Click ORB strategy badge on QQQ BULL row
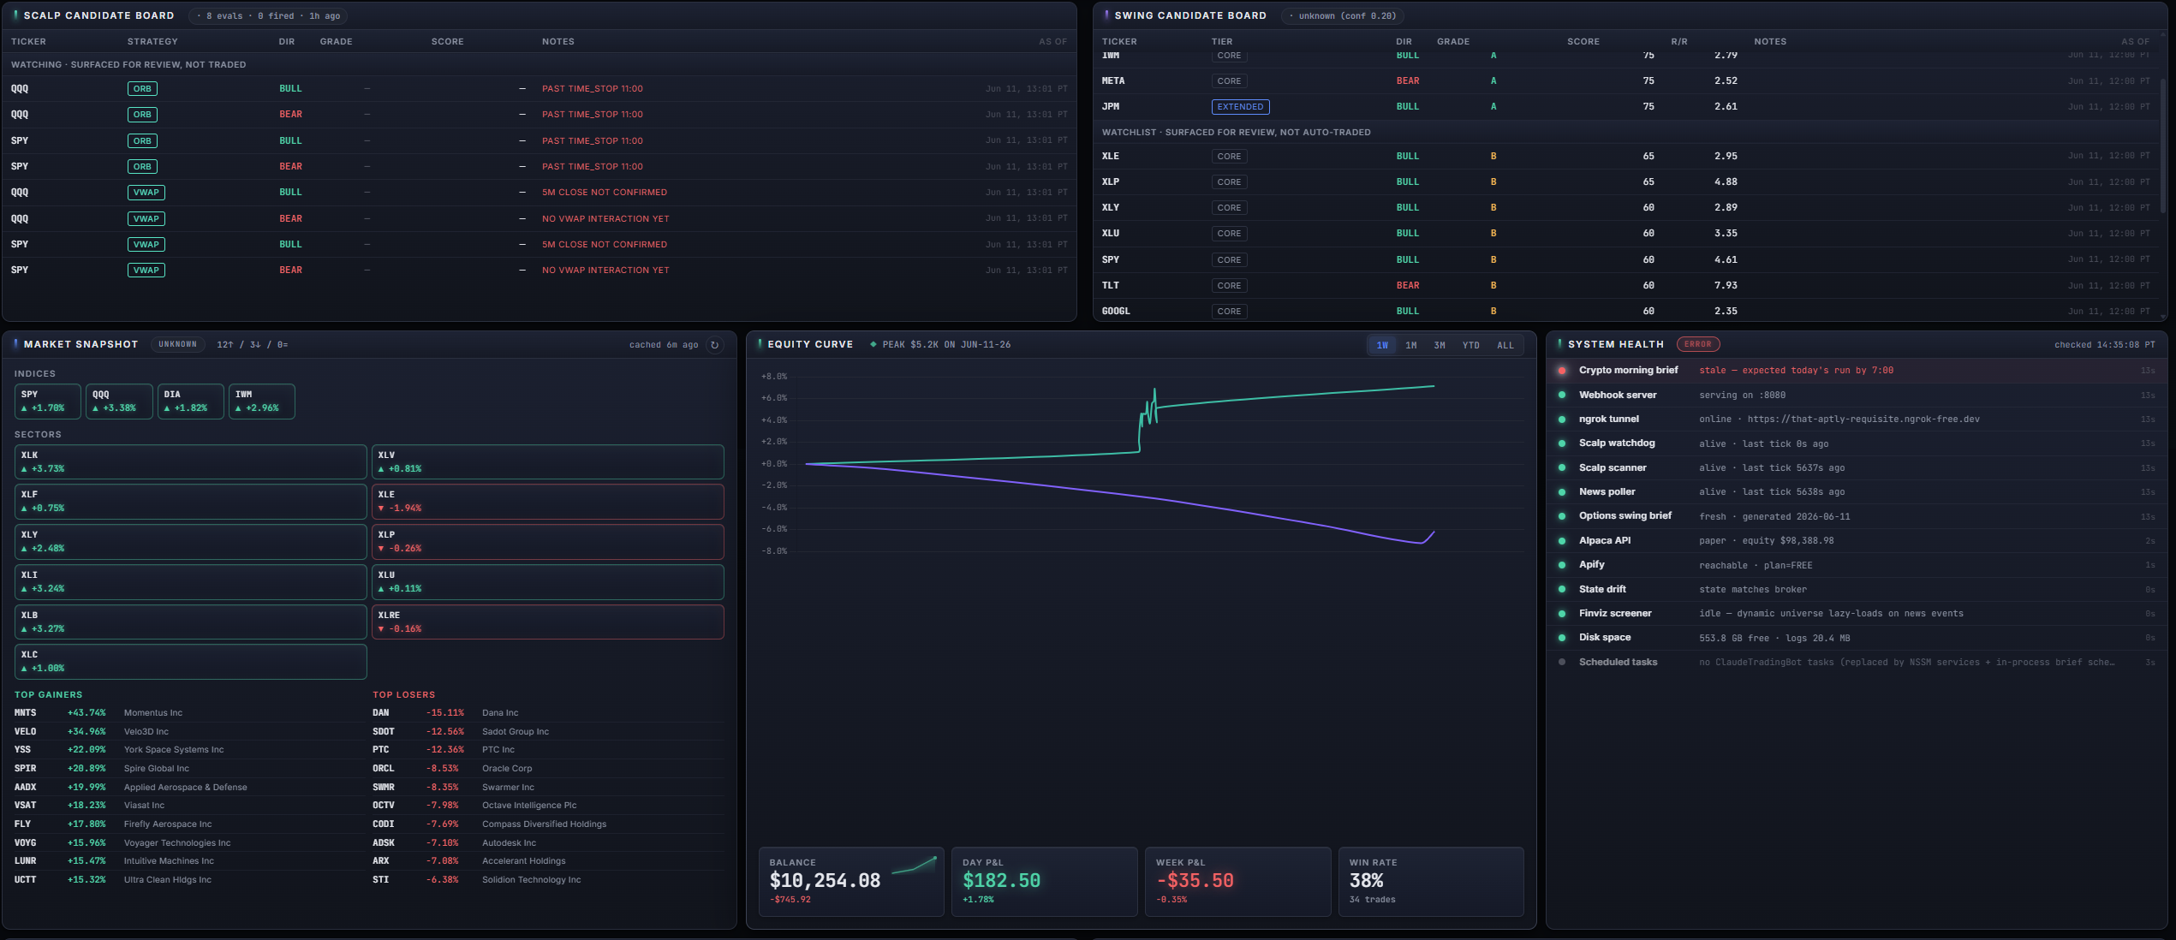 pos(142,89)
